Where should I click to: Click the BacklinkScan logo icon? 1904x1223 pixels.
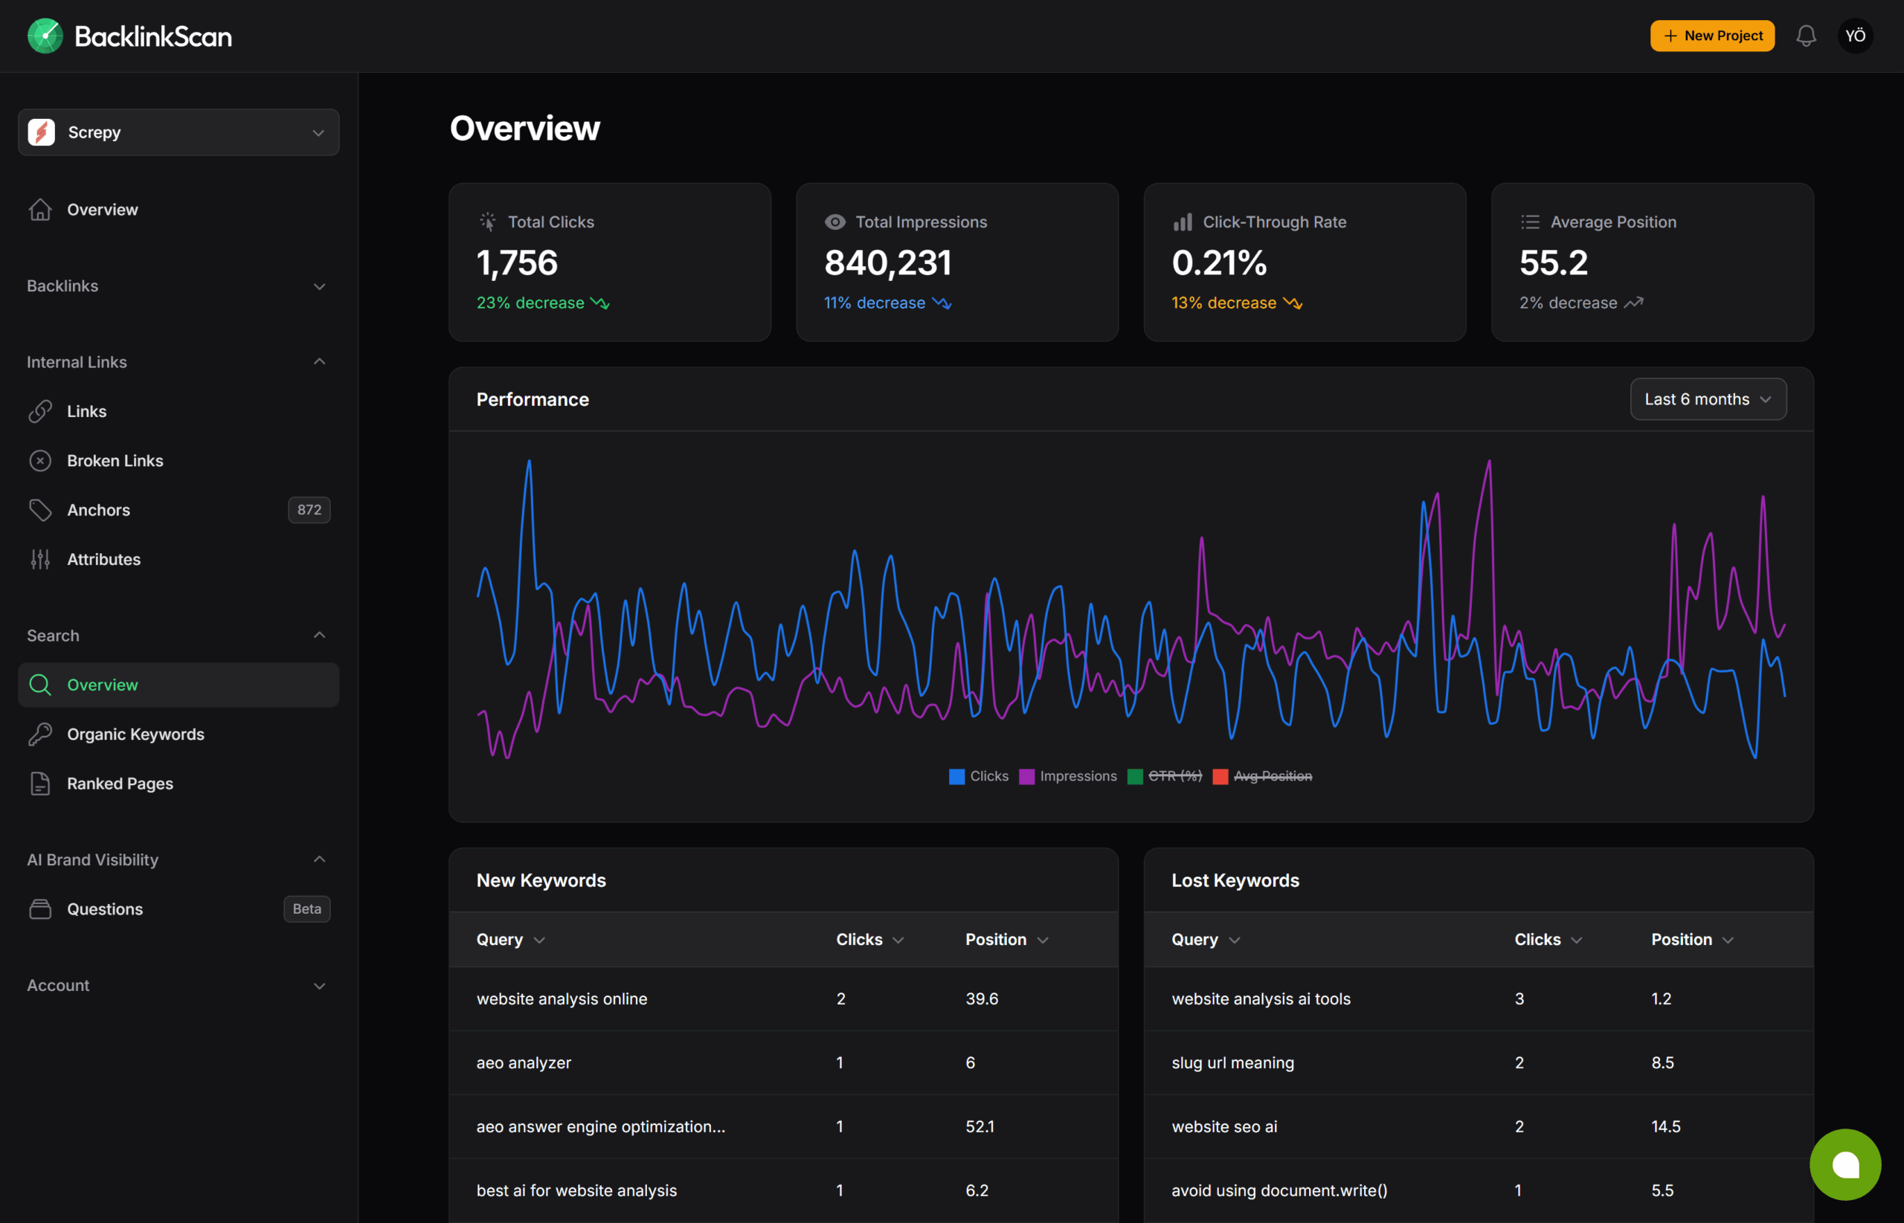45,36
